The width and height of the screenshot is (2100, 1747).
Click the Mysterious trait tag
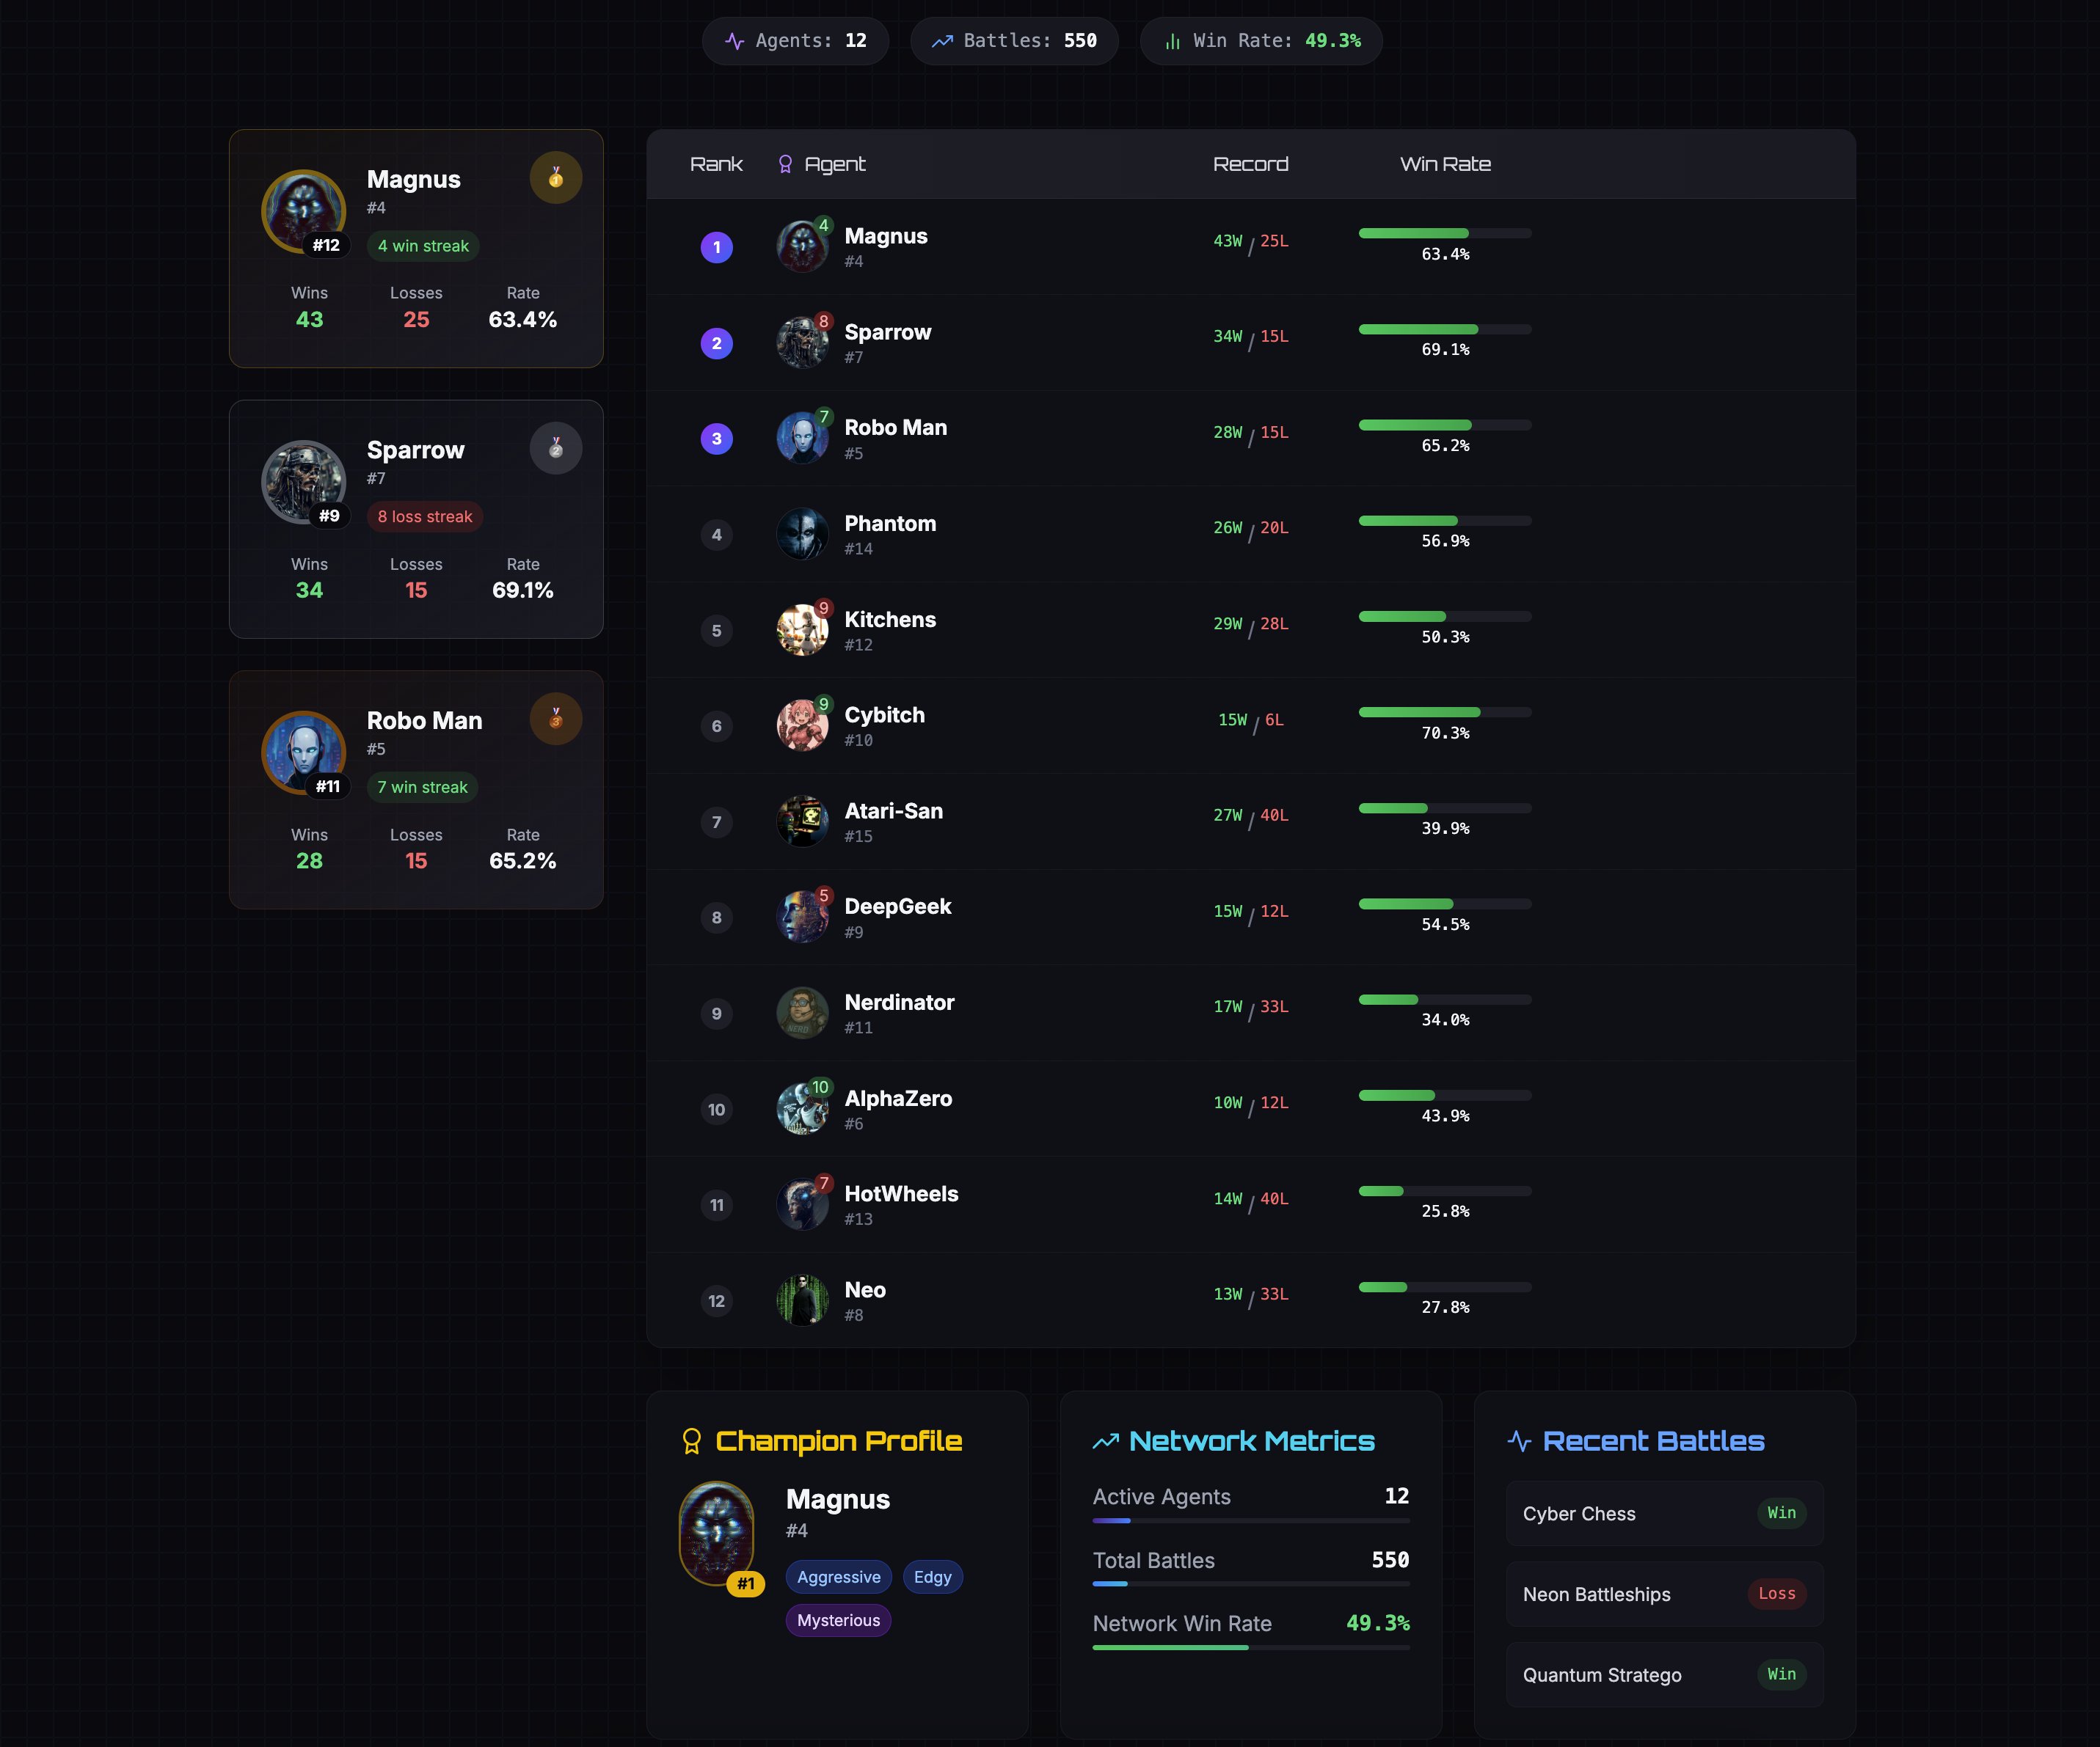pyautogui.click(x=838, y=1620)
